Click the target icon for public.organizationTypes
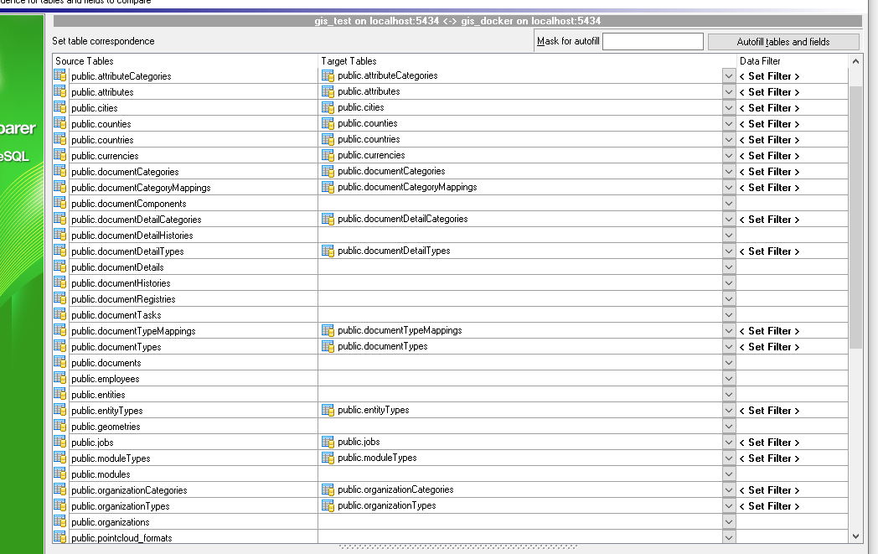This screenshot has width=878, height=554. click(328, 505)
